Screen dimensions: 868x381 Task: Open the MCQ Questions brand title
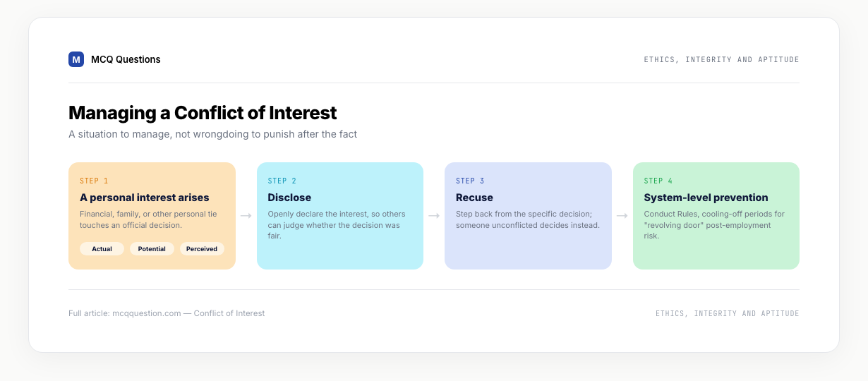point(126,59)
